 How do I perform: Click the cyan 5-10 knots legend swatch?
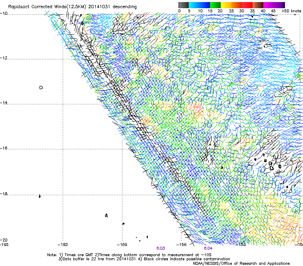(194, 5)
